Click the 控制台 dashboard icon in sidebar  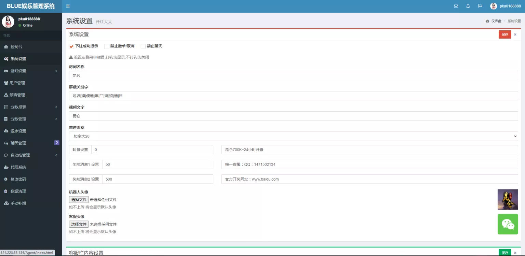coord(6,47)
